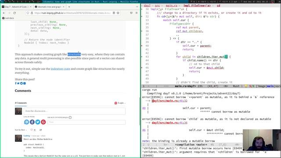
Task: Open the Pocket/shield toolbar icon
Action: point(131,13)
